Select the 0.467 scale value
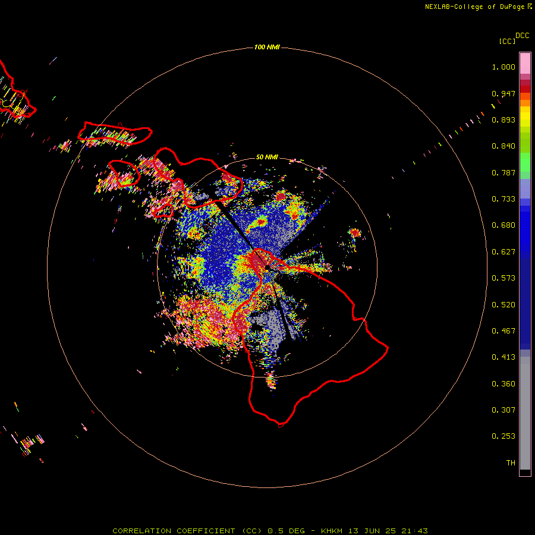 503,331
